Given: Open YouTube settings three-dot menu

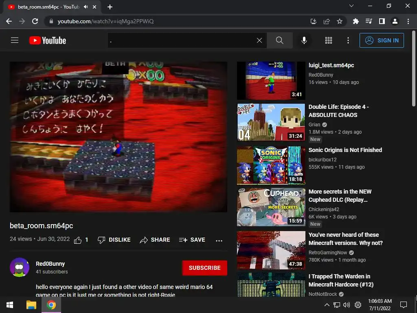Looking at the screenshot, I should (x=348, y=40).
